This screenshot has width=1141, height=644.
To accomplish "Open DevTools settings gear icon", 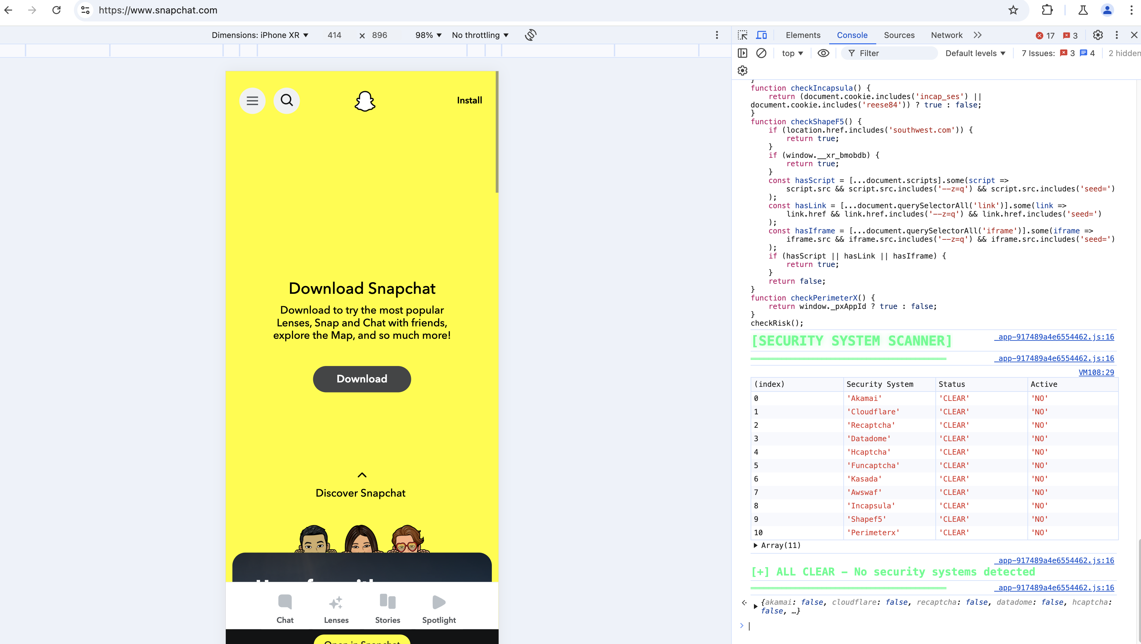I will (x=1098, y=35).
